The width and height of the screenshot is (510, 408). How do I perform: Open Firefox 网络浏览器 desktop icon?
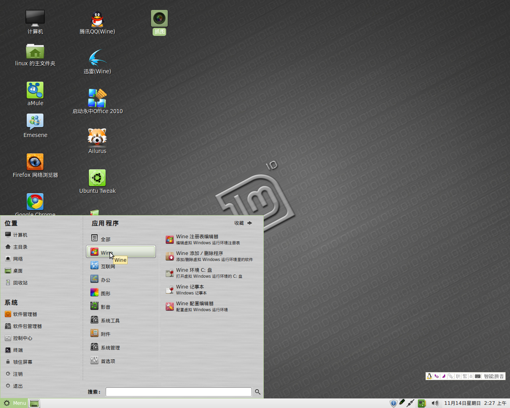pyautogui.click(x=35, y=165)
